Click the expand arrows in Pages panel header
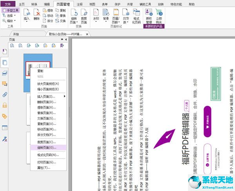 [62, 39]
